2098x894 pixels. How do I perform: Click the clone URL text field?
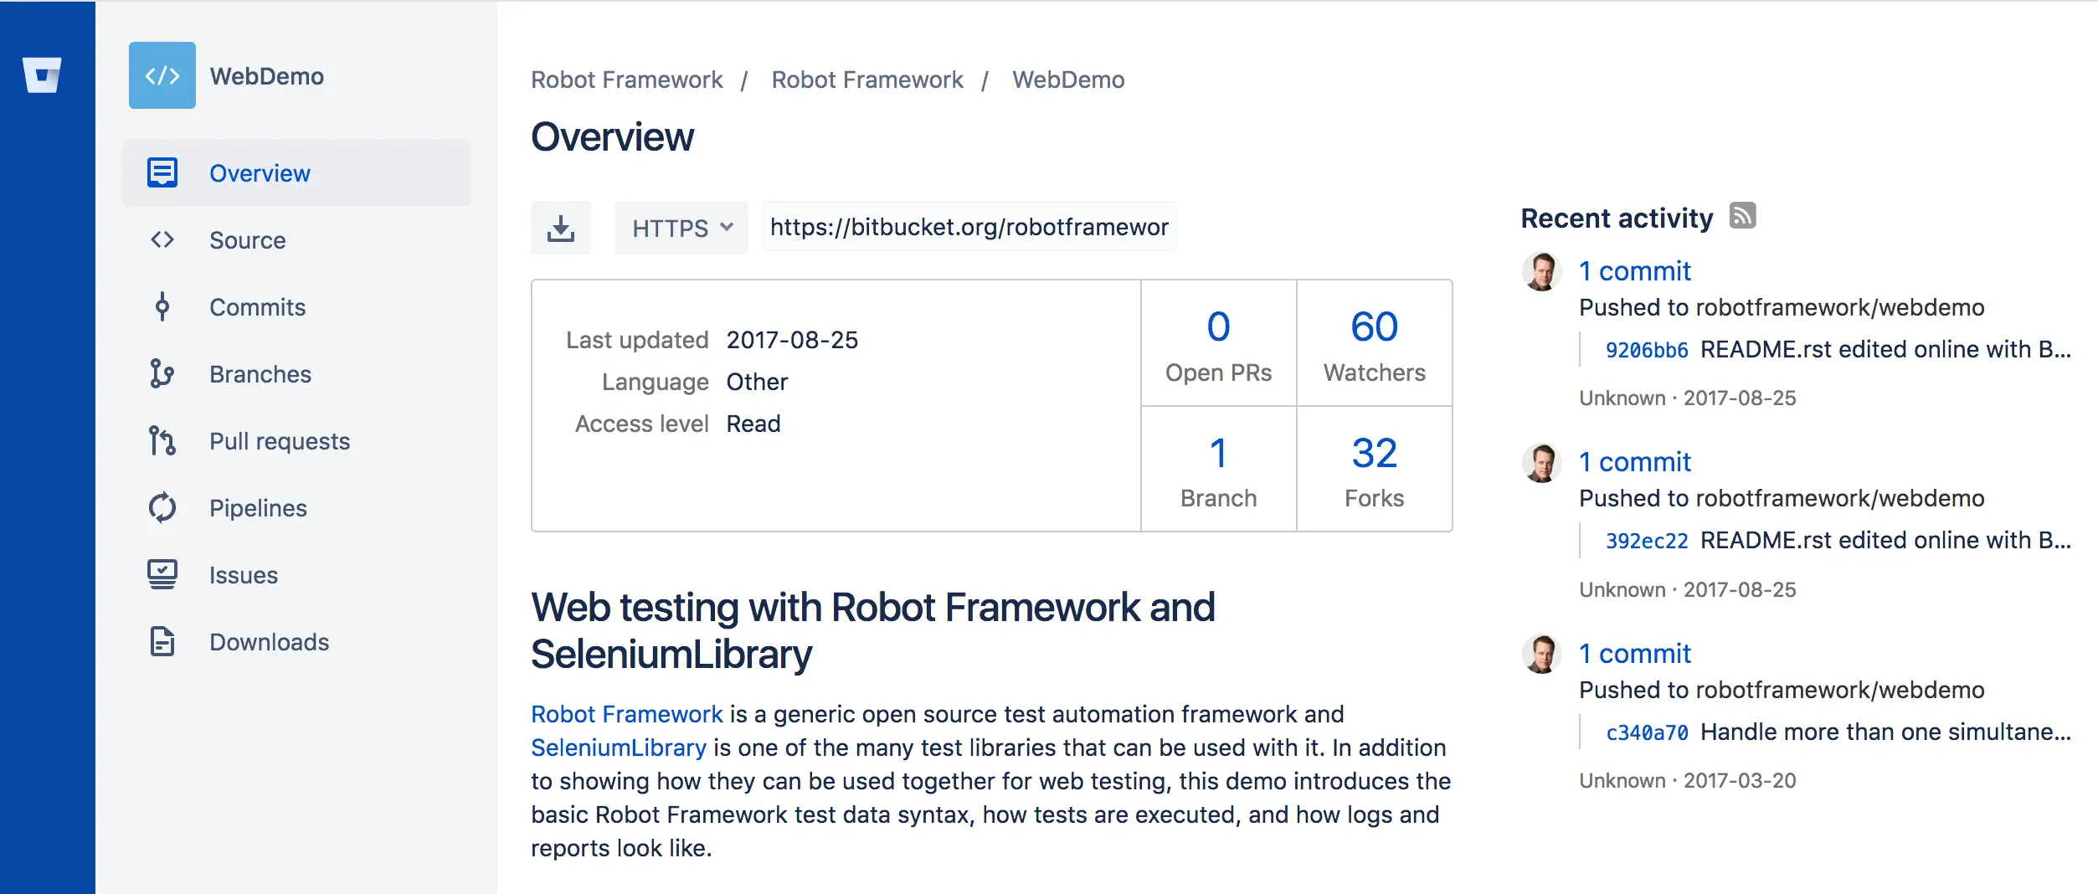click(x=969, y=227)
